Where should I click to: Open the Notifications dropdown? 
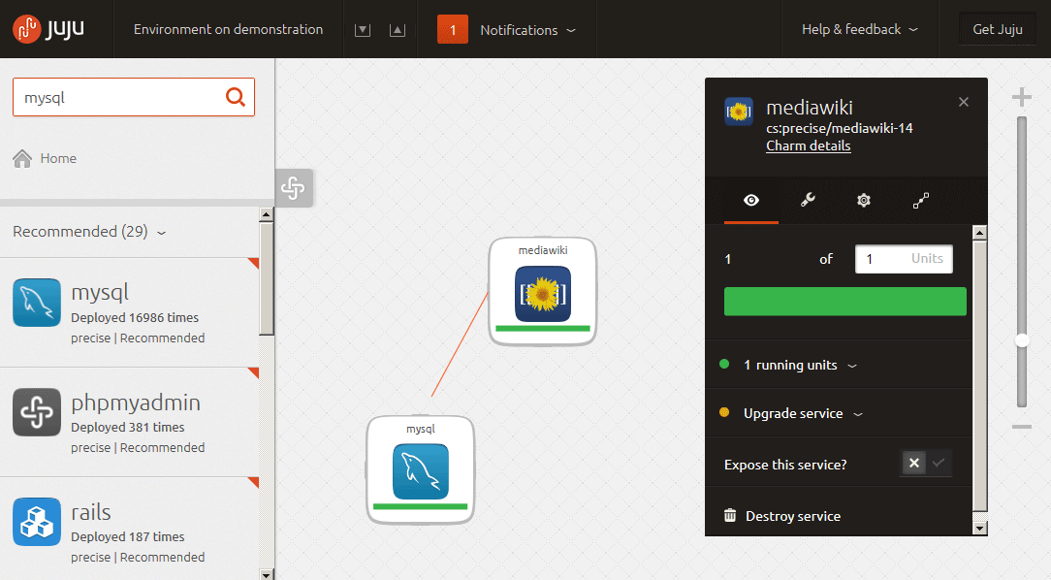point(527,30)
